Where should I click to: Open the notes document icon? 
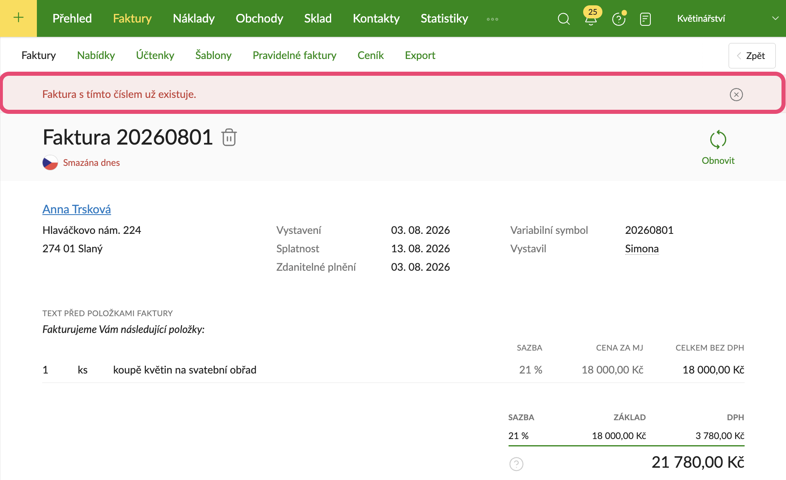pos(645,19)
